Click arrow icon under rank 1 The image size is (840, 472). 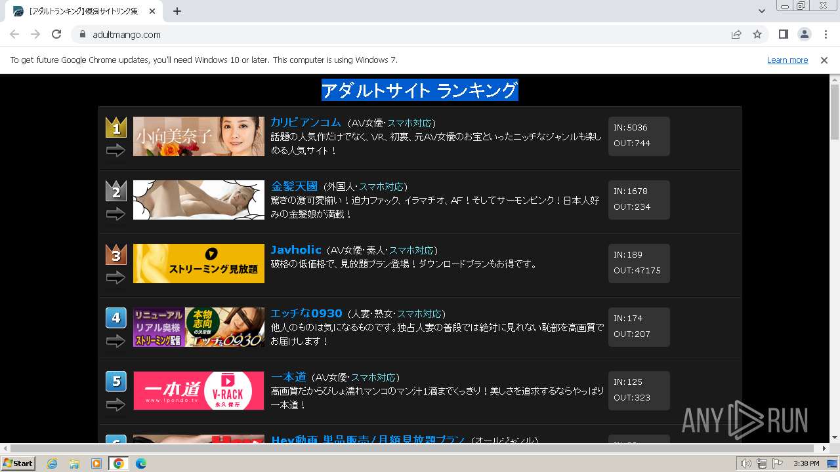(x=115, y=151)
